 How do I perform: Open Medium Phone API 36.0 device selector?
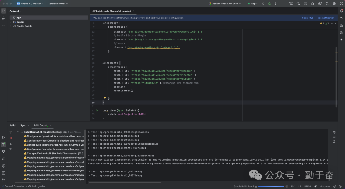click(x=225, y=4)
